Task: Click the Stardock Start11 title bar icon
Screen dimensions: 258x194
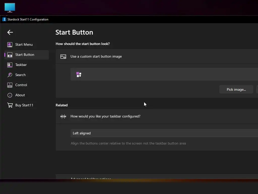Action: (x=4, y=19)
